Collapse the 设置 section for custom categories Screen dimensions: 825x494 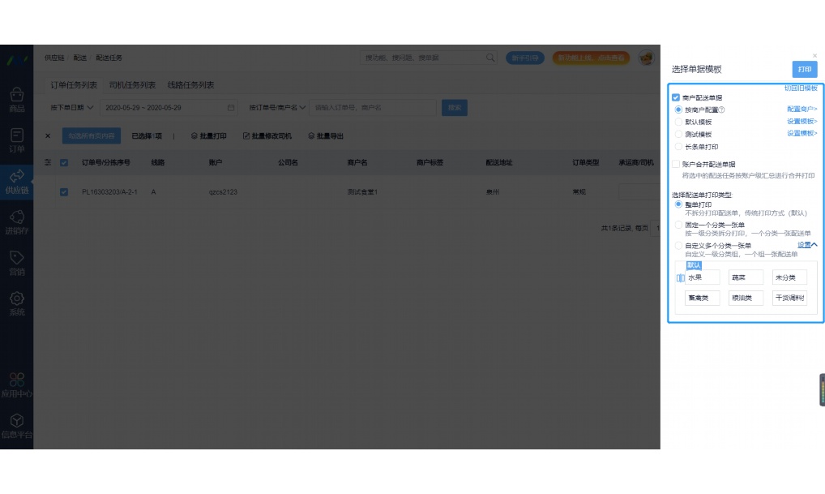click(x=805, y=243)
